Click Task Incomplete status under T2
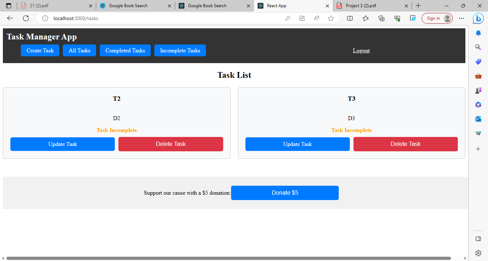 (117, 130)
